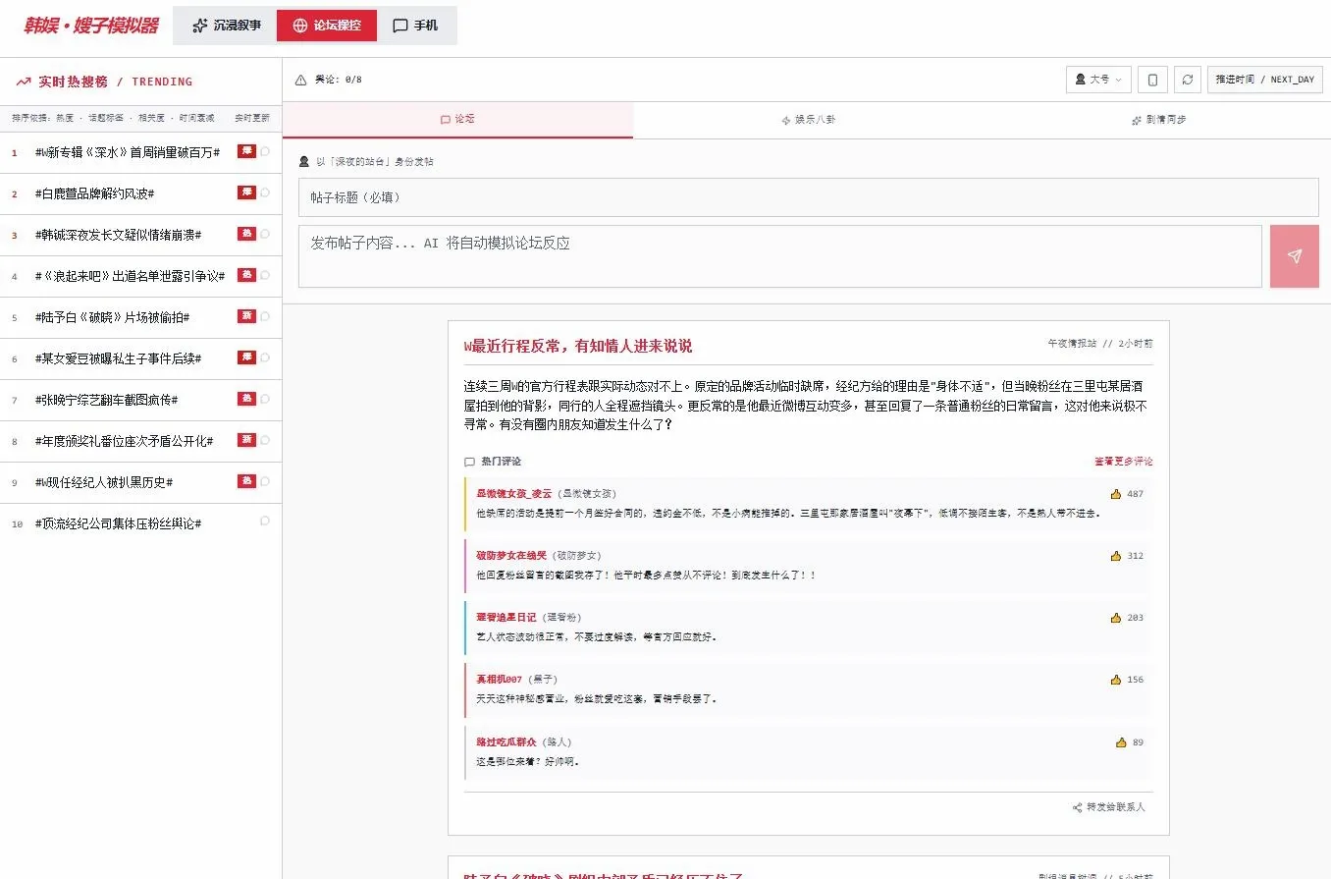Screen dimensions: 1331x879
Task: Switch to the 沉浸叙事 tab
Action: point(226,26)
